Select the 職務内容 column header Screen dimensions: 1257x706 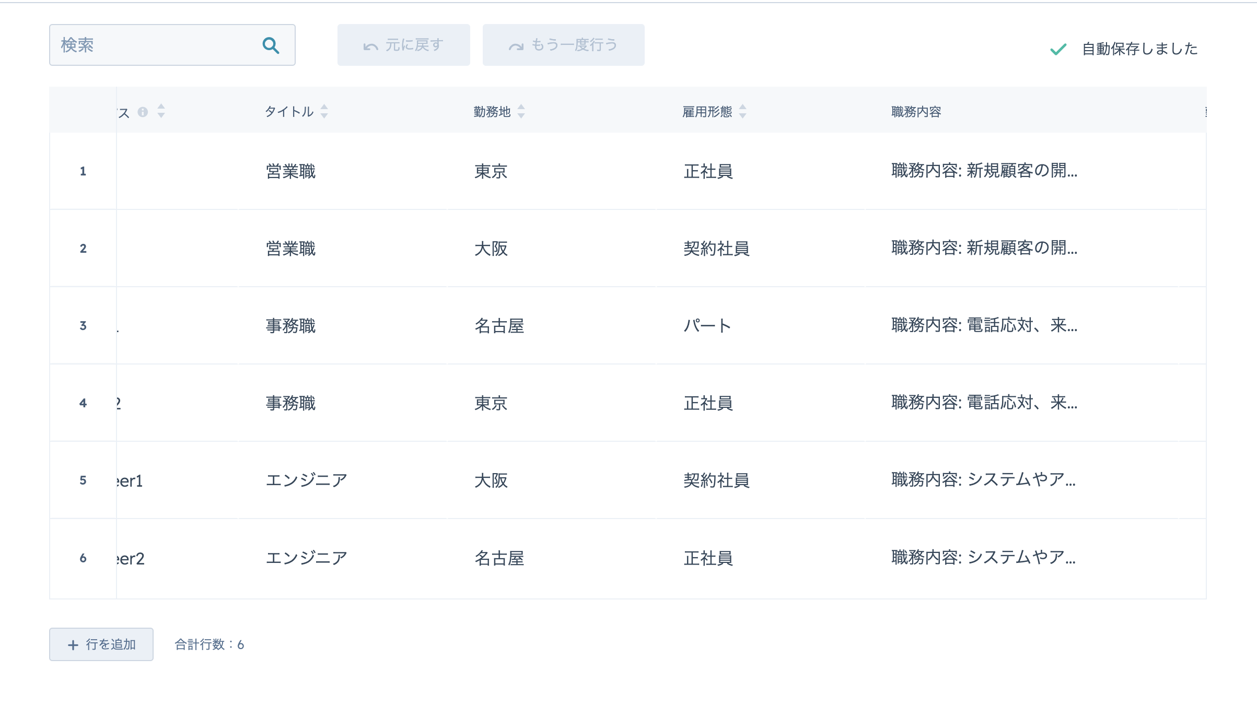click(916, 112)
